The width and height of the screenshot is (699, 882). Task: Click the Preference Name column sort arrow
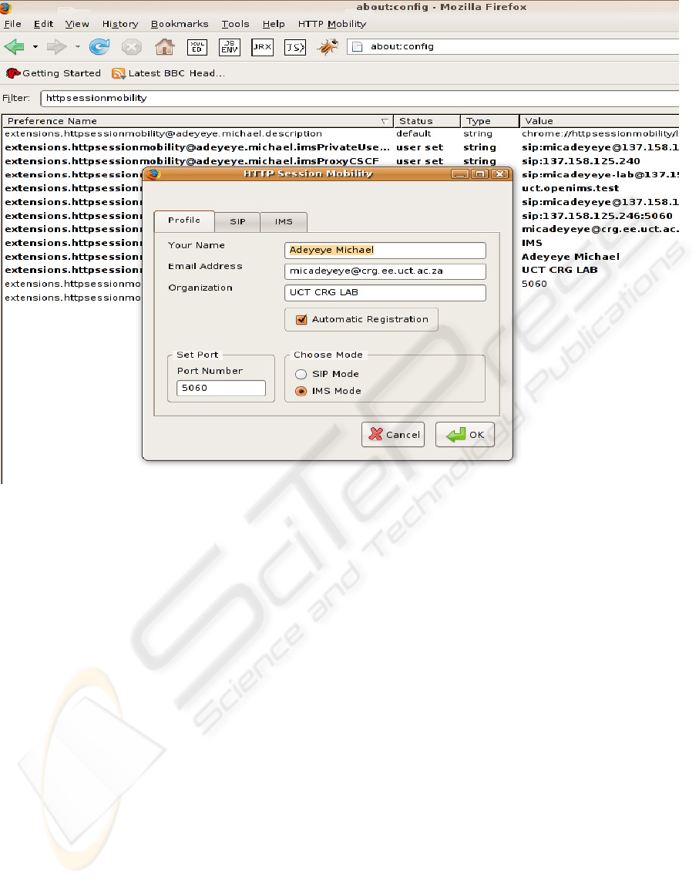pos(385,121)
